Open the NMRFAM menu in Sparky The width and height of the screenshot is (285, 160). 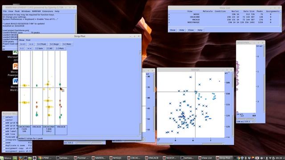coord(37,11)
